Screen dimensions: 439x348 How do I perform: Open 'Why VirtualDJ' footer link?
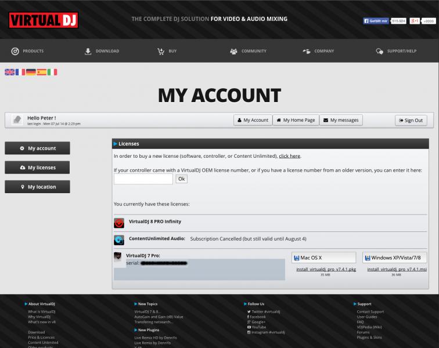pyautogui.click(x=39, y=317)
